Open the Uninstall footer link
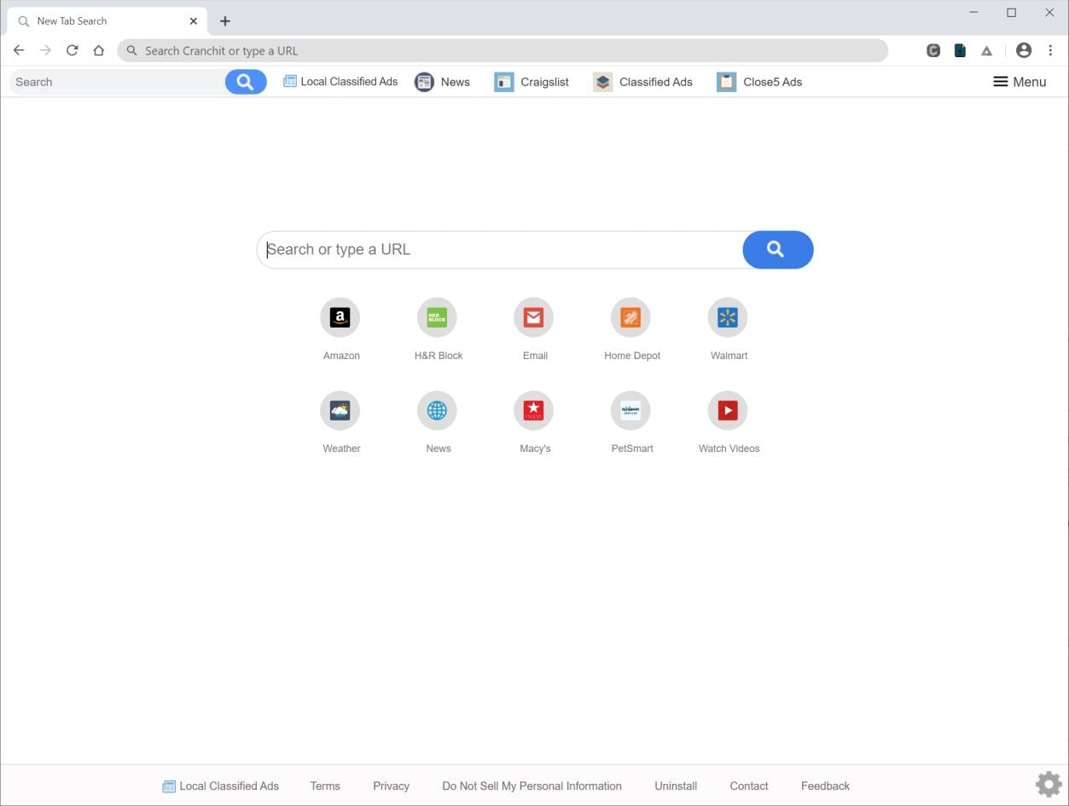The height and width of the screenshot is (806, 1069). tap(676, 786)
